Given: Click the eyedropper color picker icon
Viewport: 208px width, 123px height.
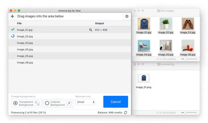Looking at the screenshot, I should pos(69,103).
